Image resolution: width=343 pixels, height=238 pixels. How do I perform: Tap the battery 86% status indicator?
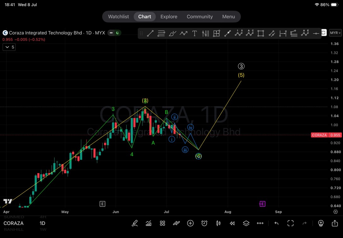pos(330,5)
